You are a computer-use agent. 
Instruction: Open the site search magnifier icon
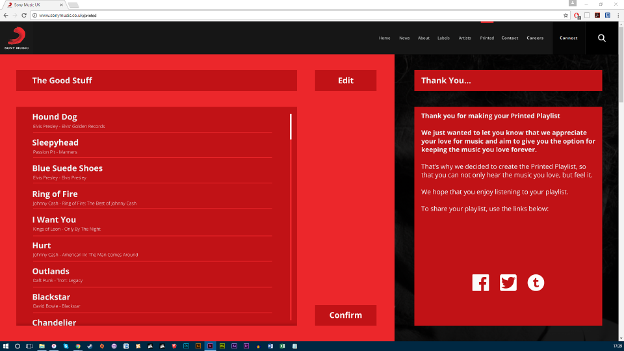click(x=602, y=38)
